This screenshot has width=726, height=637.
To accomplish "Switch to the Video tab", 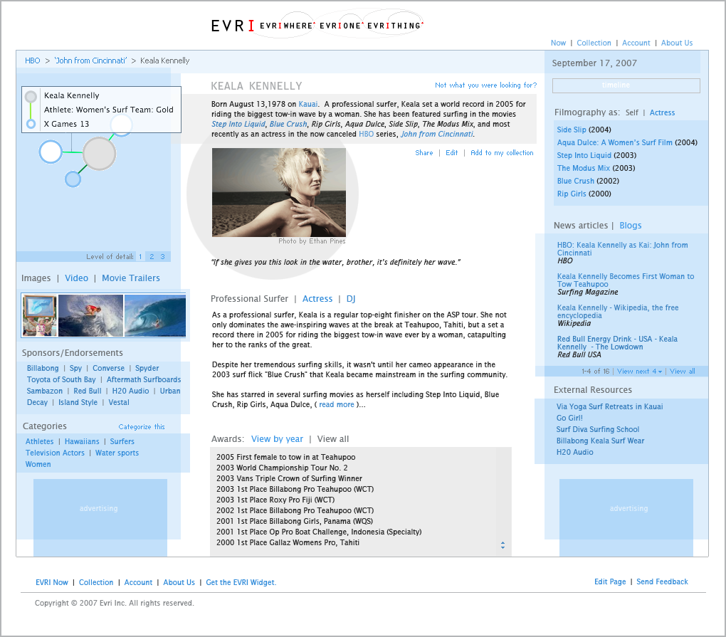I will coord(76,278).
